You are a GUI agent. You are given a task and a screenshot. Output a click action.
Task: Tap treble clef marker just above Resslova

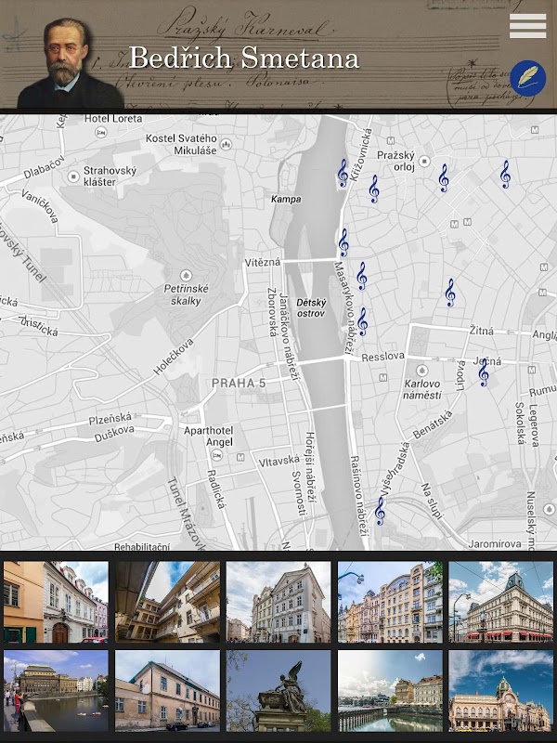tap(362, 320)
